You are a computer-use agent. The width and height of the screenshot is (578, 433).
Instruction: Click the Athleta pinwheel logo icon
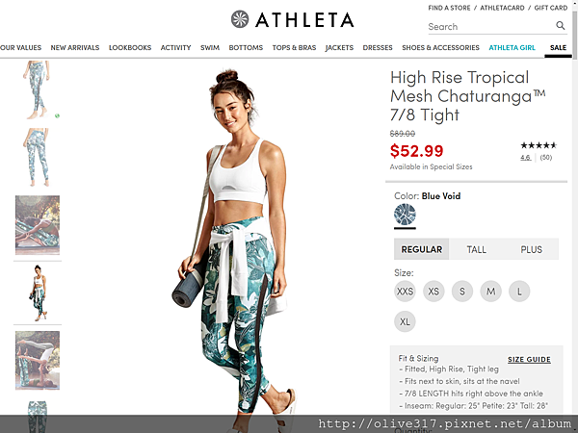pos(240,19)
